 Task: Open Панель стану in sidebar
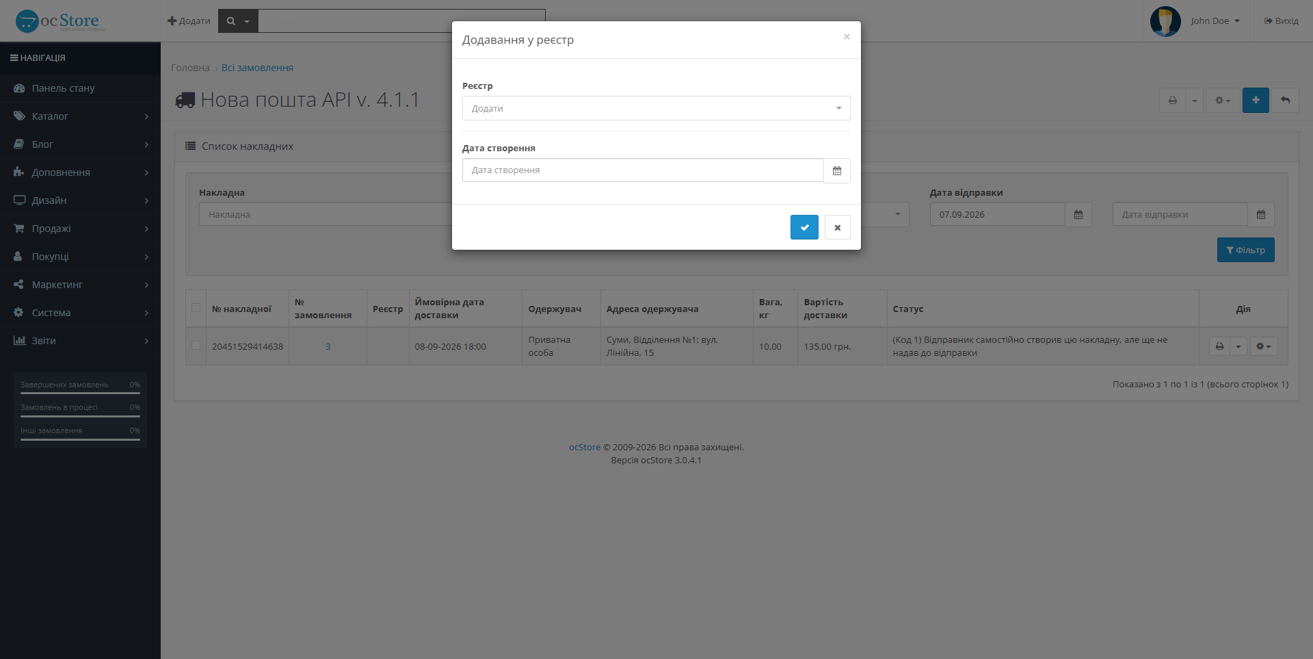click(x=80, y=88)
